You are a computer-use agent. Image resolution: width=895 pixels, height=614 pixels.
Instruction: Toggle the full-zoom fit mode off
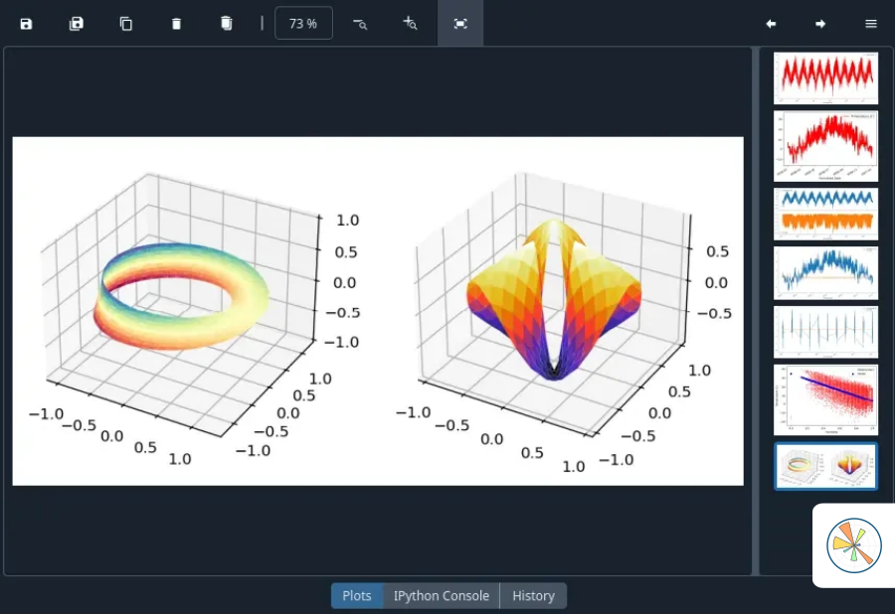(460, 23)
